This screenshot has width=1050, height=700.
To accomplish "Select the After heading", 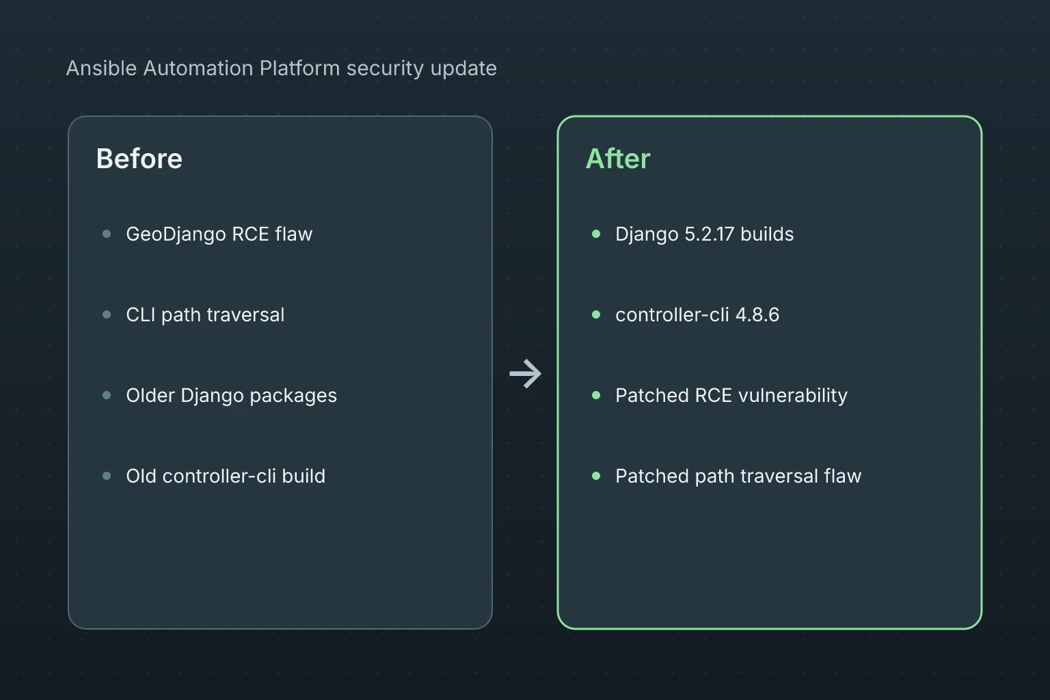I will (618, 159).
